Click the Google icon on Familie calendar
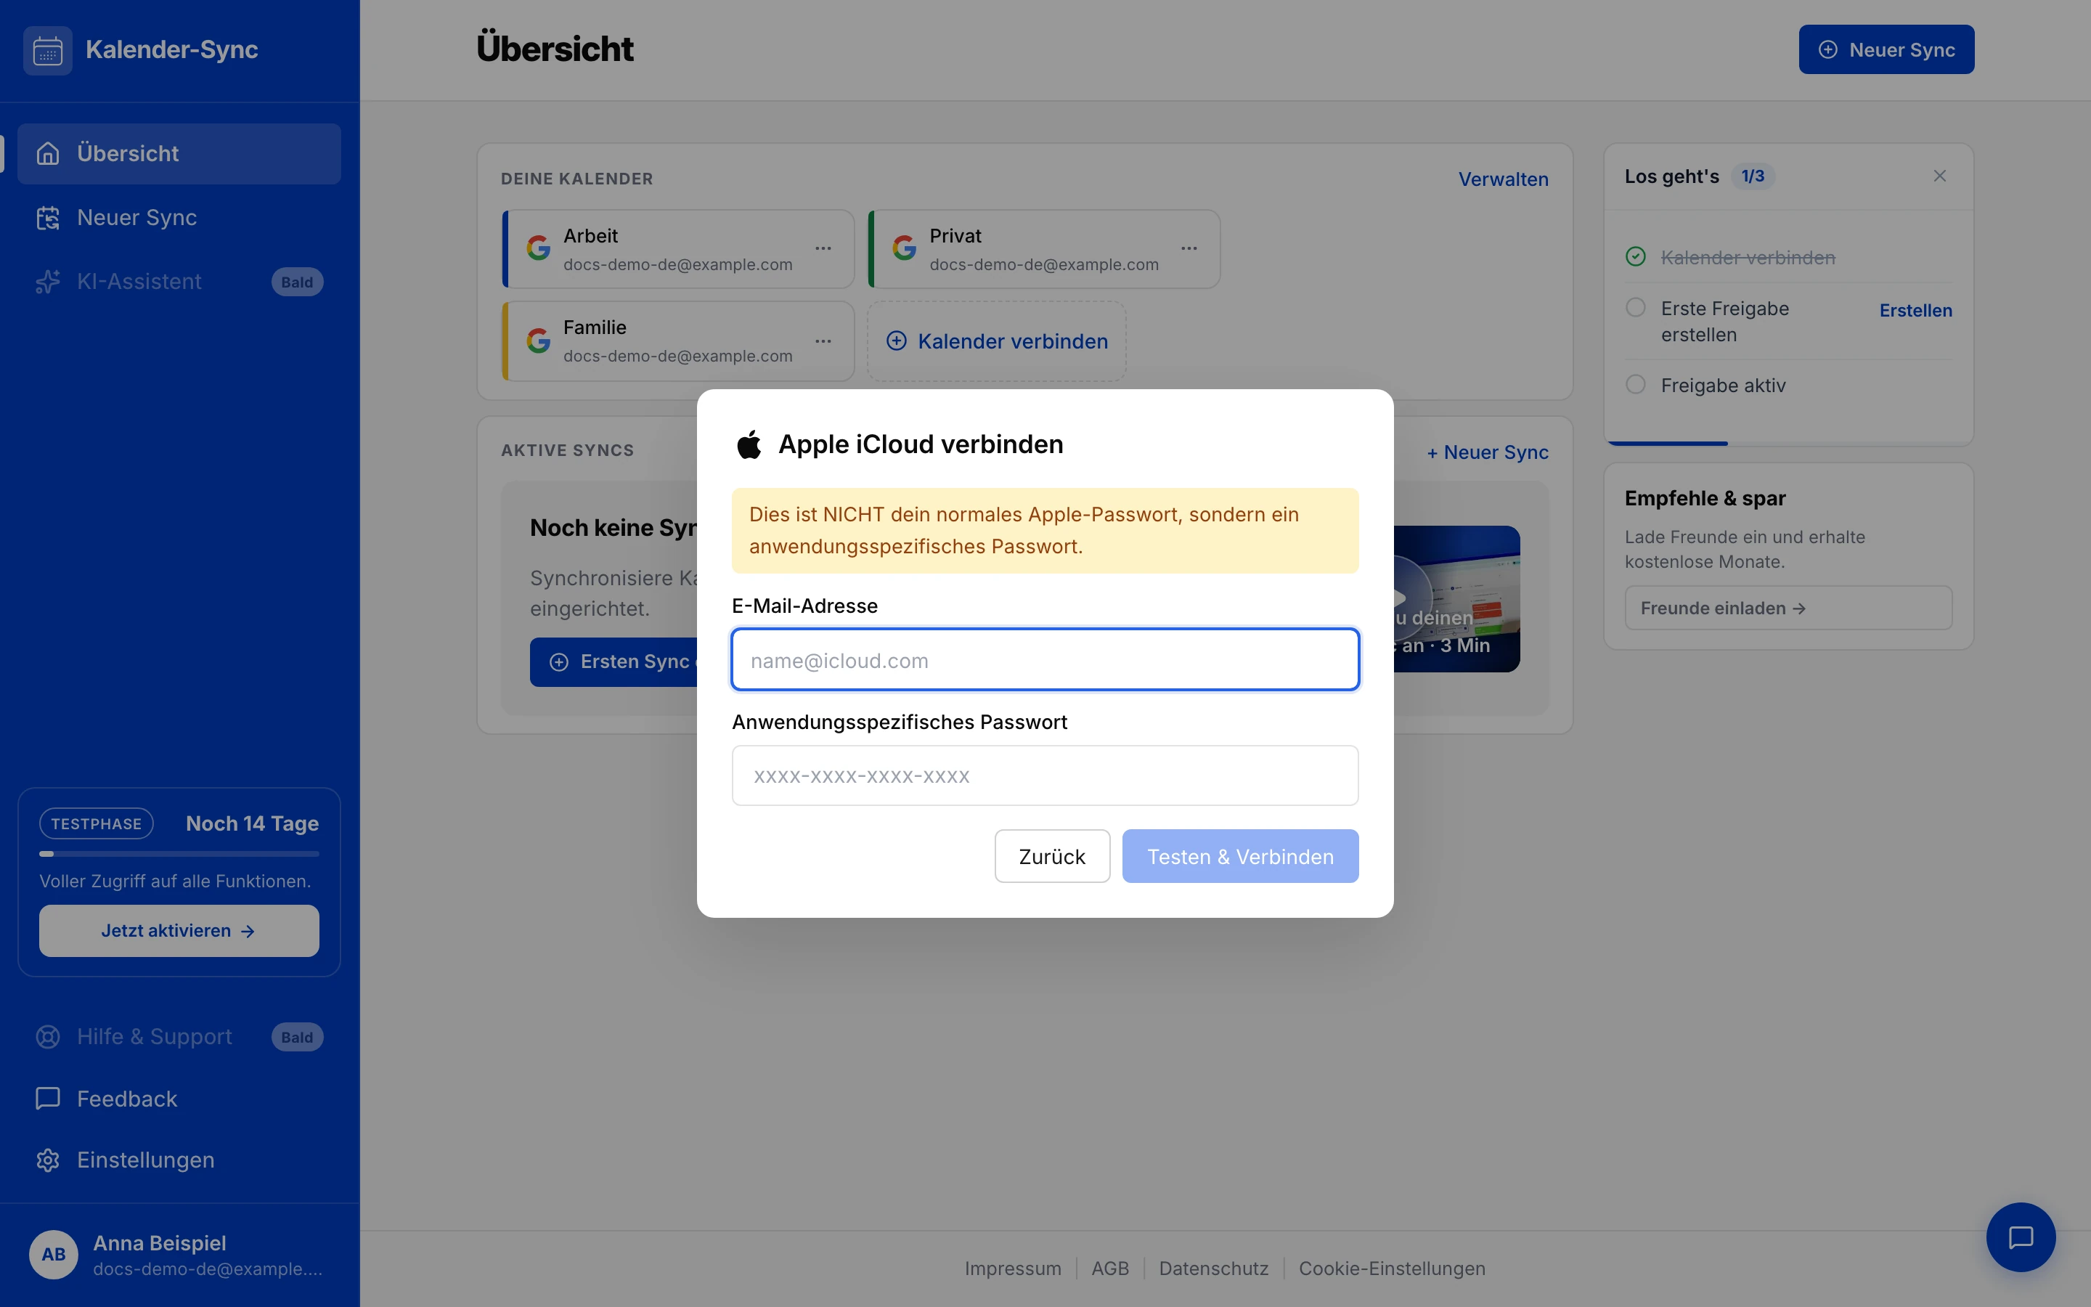Screen dimensions: 2091x1307 pyautogui.click(x=538, y=340)
